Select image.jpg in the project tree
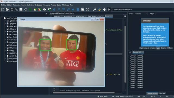 tap(13, 42)
